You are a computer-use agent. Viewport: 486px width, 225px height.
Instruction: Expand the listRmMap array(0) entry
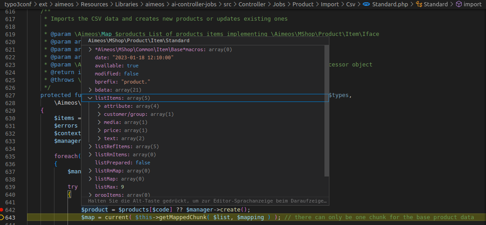tap(90, 171)
